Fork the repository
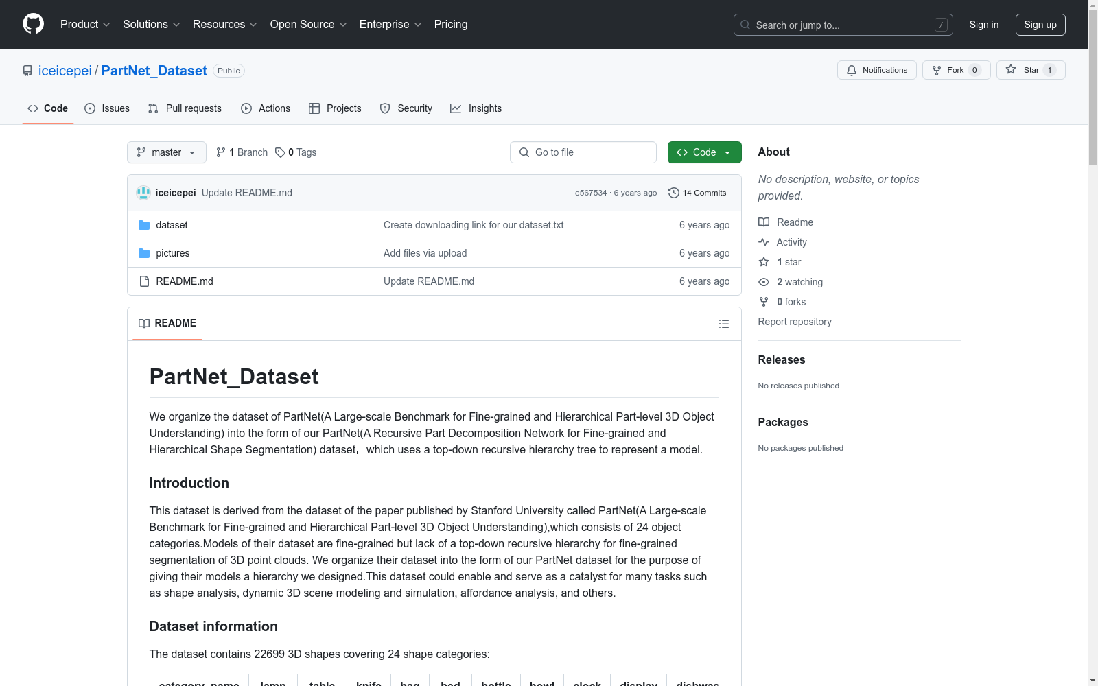Viewport: 1098px width, 686px height. coord(957,70)
